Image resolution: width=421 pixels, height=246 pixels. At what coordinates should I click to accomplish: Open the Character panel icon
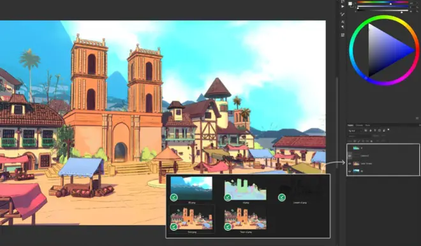343,22
